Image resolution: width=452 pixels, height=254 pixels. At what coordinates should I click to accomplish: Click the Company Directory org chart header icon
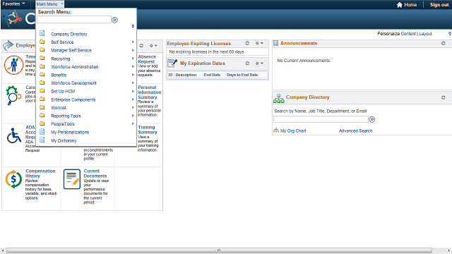279,98
